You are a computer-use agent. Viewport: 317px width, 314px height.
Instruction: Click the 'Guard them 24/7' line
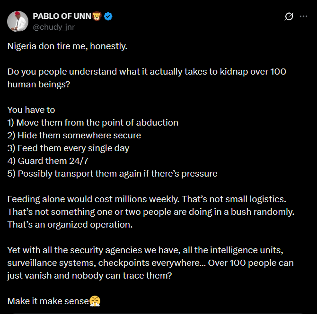point(48,161)
